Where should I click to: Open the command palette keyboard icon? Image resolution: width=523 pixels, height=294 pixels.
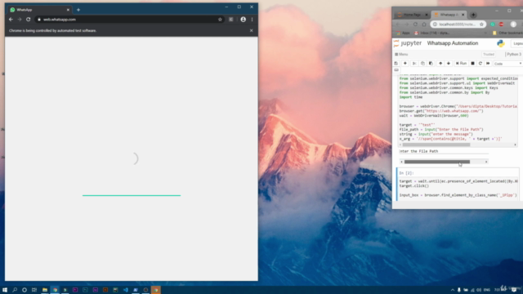396,70
